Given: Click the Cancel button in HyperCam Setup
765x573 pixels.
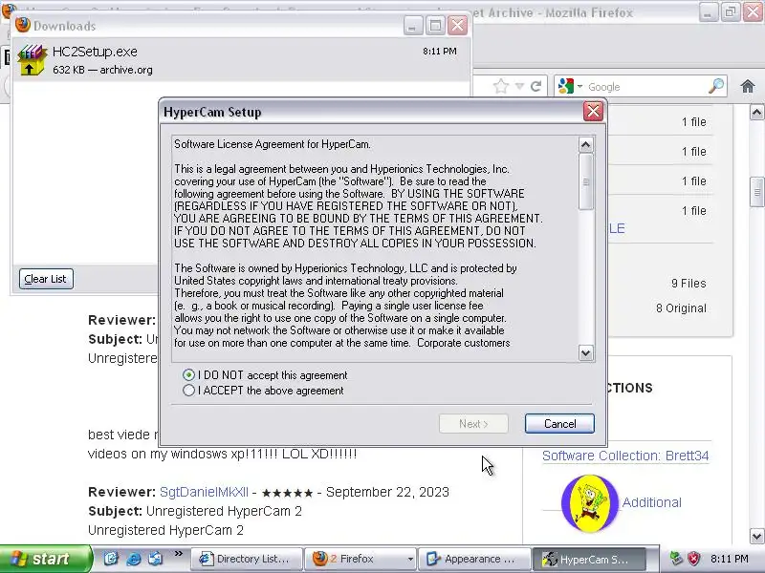Looking at the screenshot, I should pyautogui.click(x=559, y=423).
